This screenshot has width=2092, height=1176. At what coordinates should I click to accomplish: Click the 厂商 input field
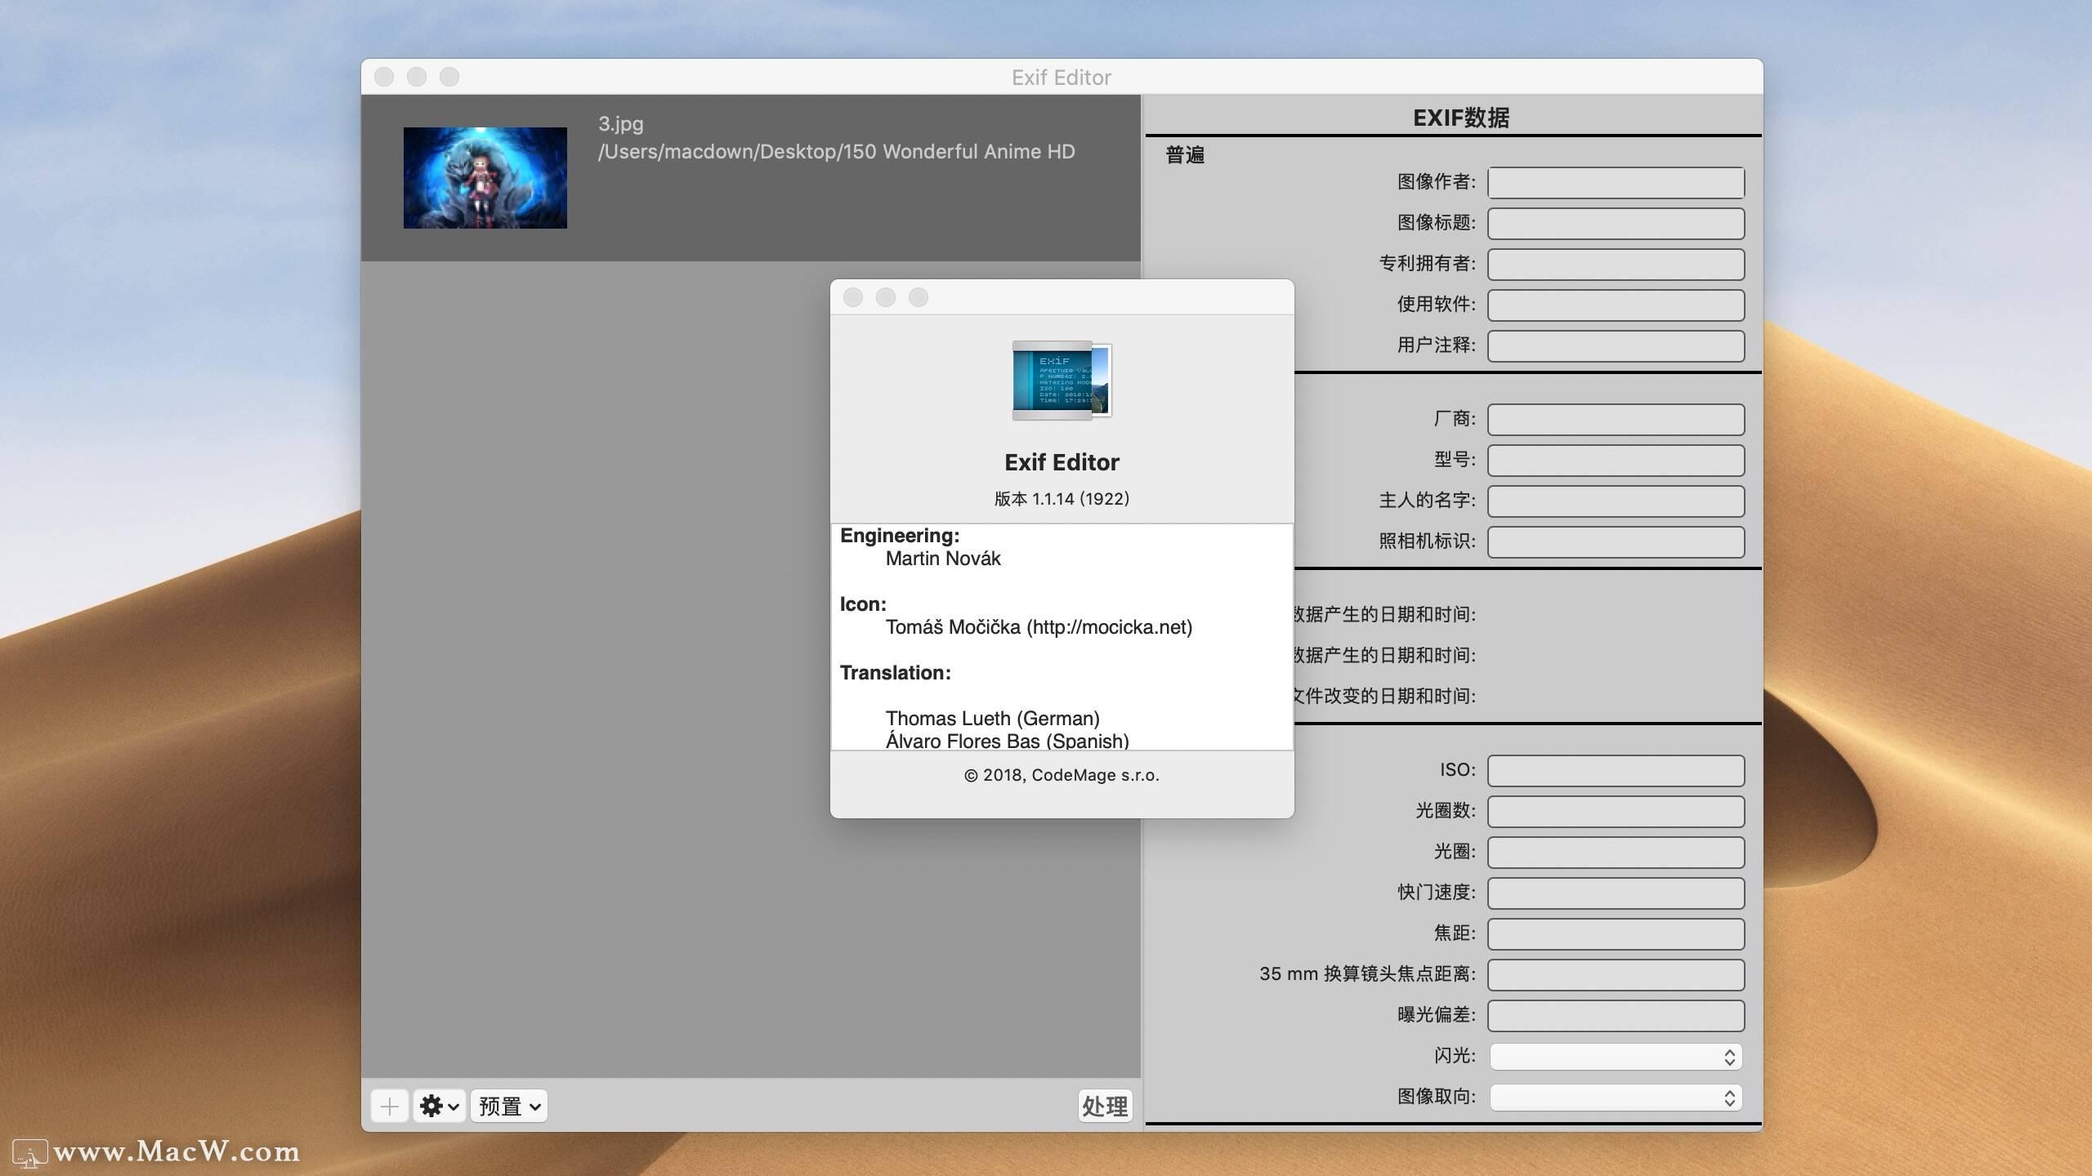click(x=1616, y=420)
